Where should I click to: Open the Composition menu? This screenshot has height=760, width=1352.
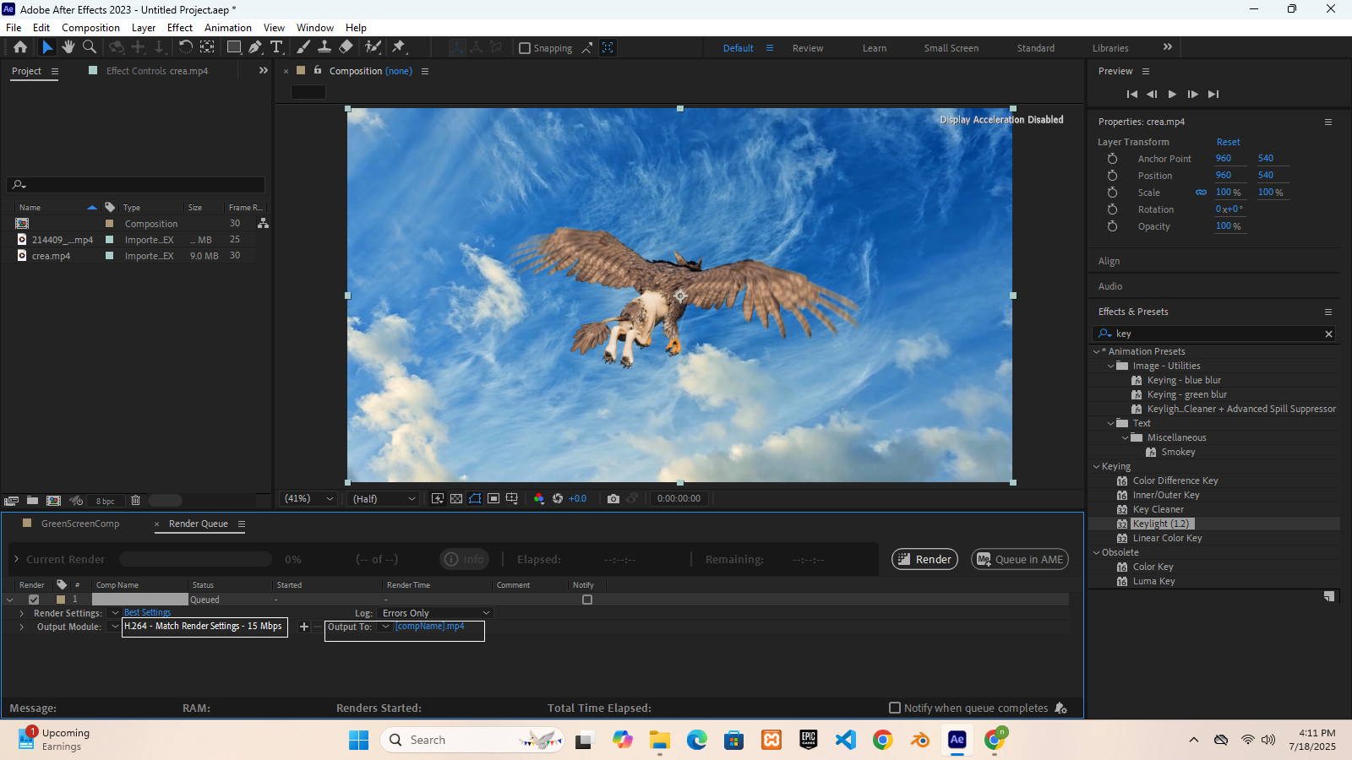(x=90, y=28)
